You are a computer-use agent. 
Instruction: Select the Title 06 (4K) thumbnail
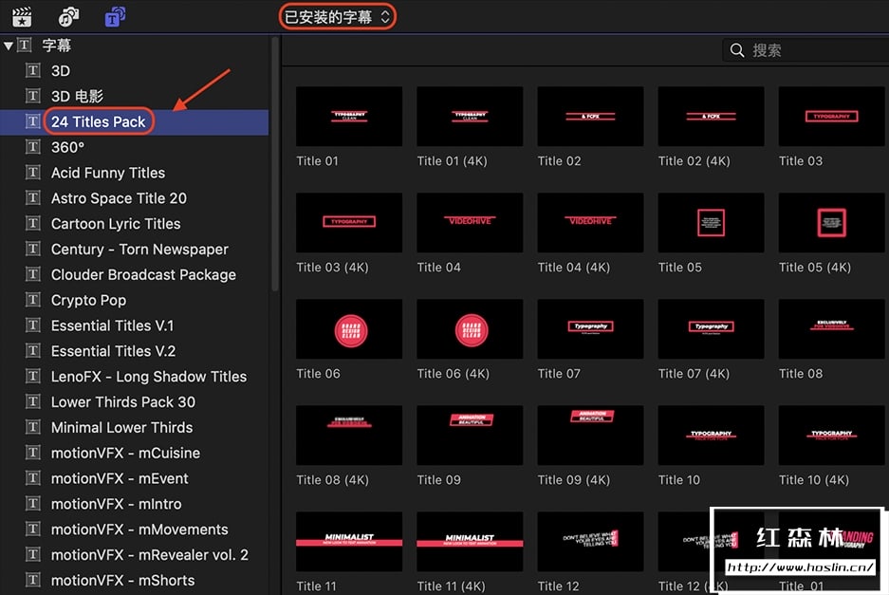tap(470, 329)
